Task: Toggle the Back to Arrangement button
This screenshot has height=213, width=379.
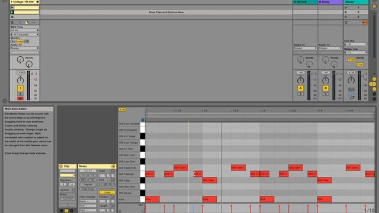Action: (x=365, y=22)
